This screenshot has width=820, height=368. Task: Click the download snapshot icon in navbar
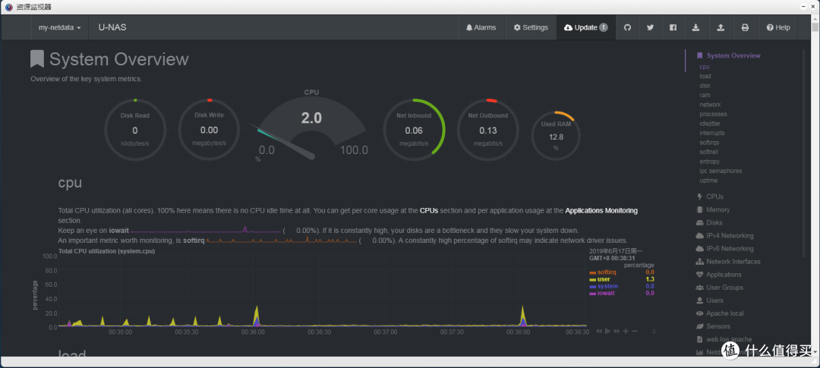pos(696,28)
